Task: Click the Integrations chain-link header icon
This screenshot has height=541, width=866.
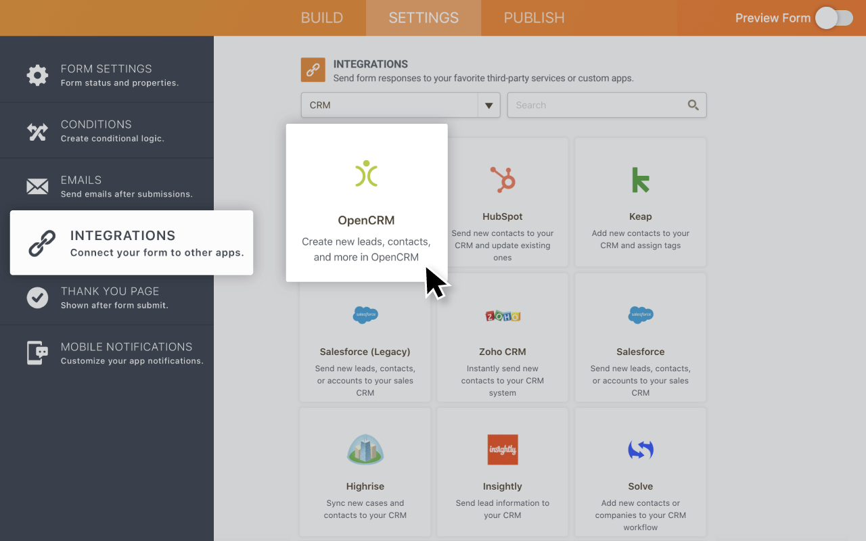Action: click(x=313, y=70)
